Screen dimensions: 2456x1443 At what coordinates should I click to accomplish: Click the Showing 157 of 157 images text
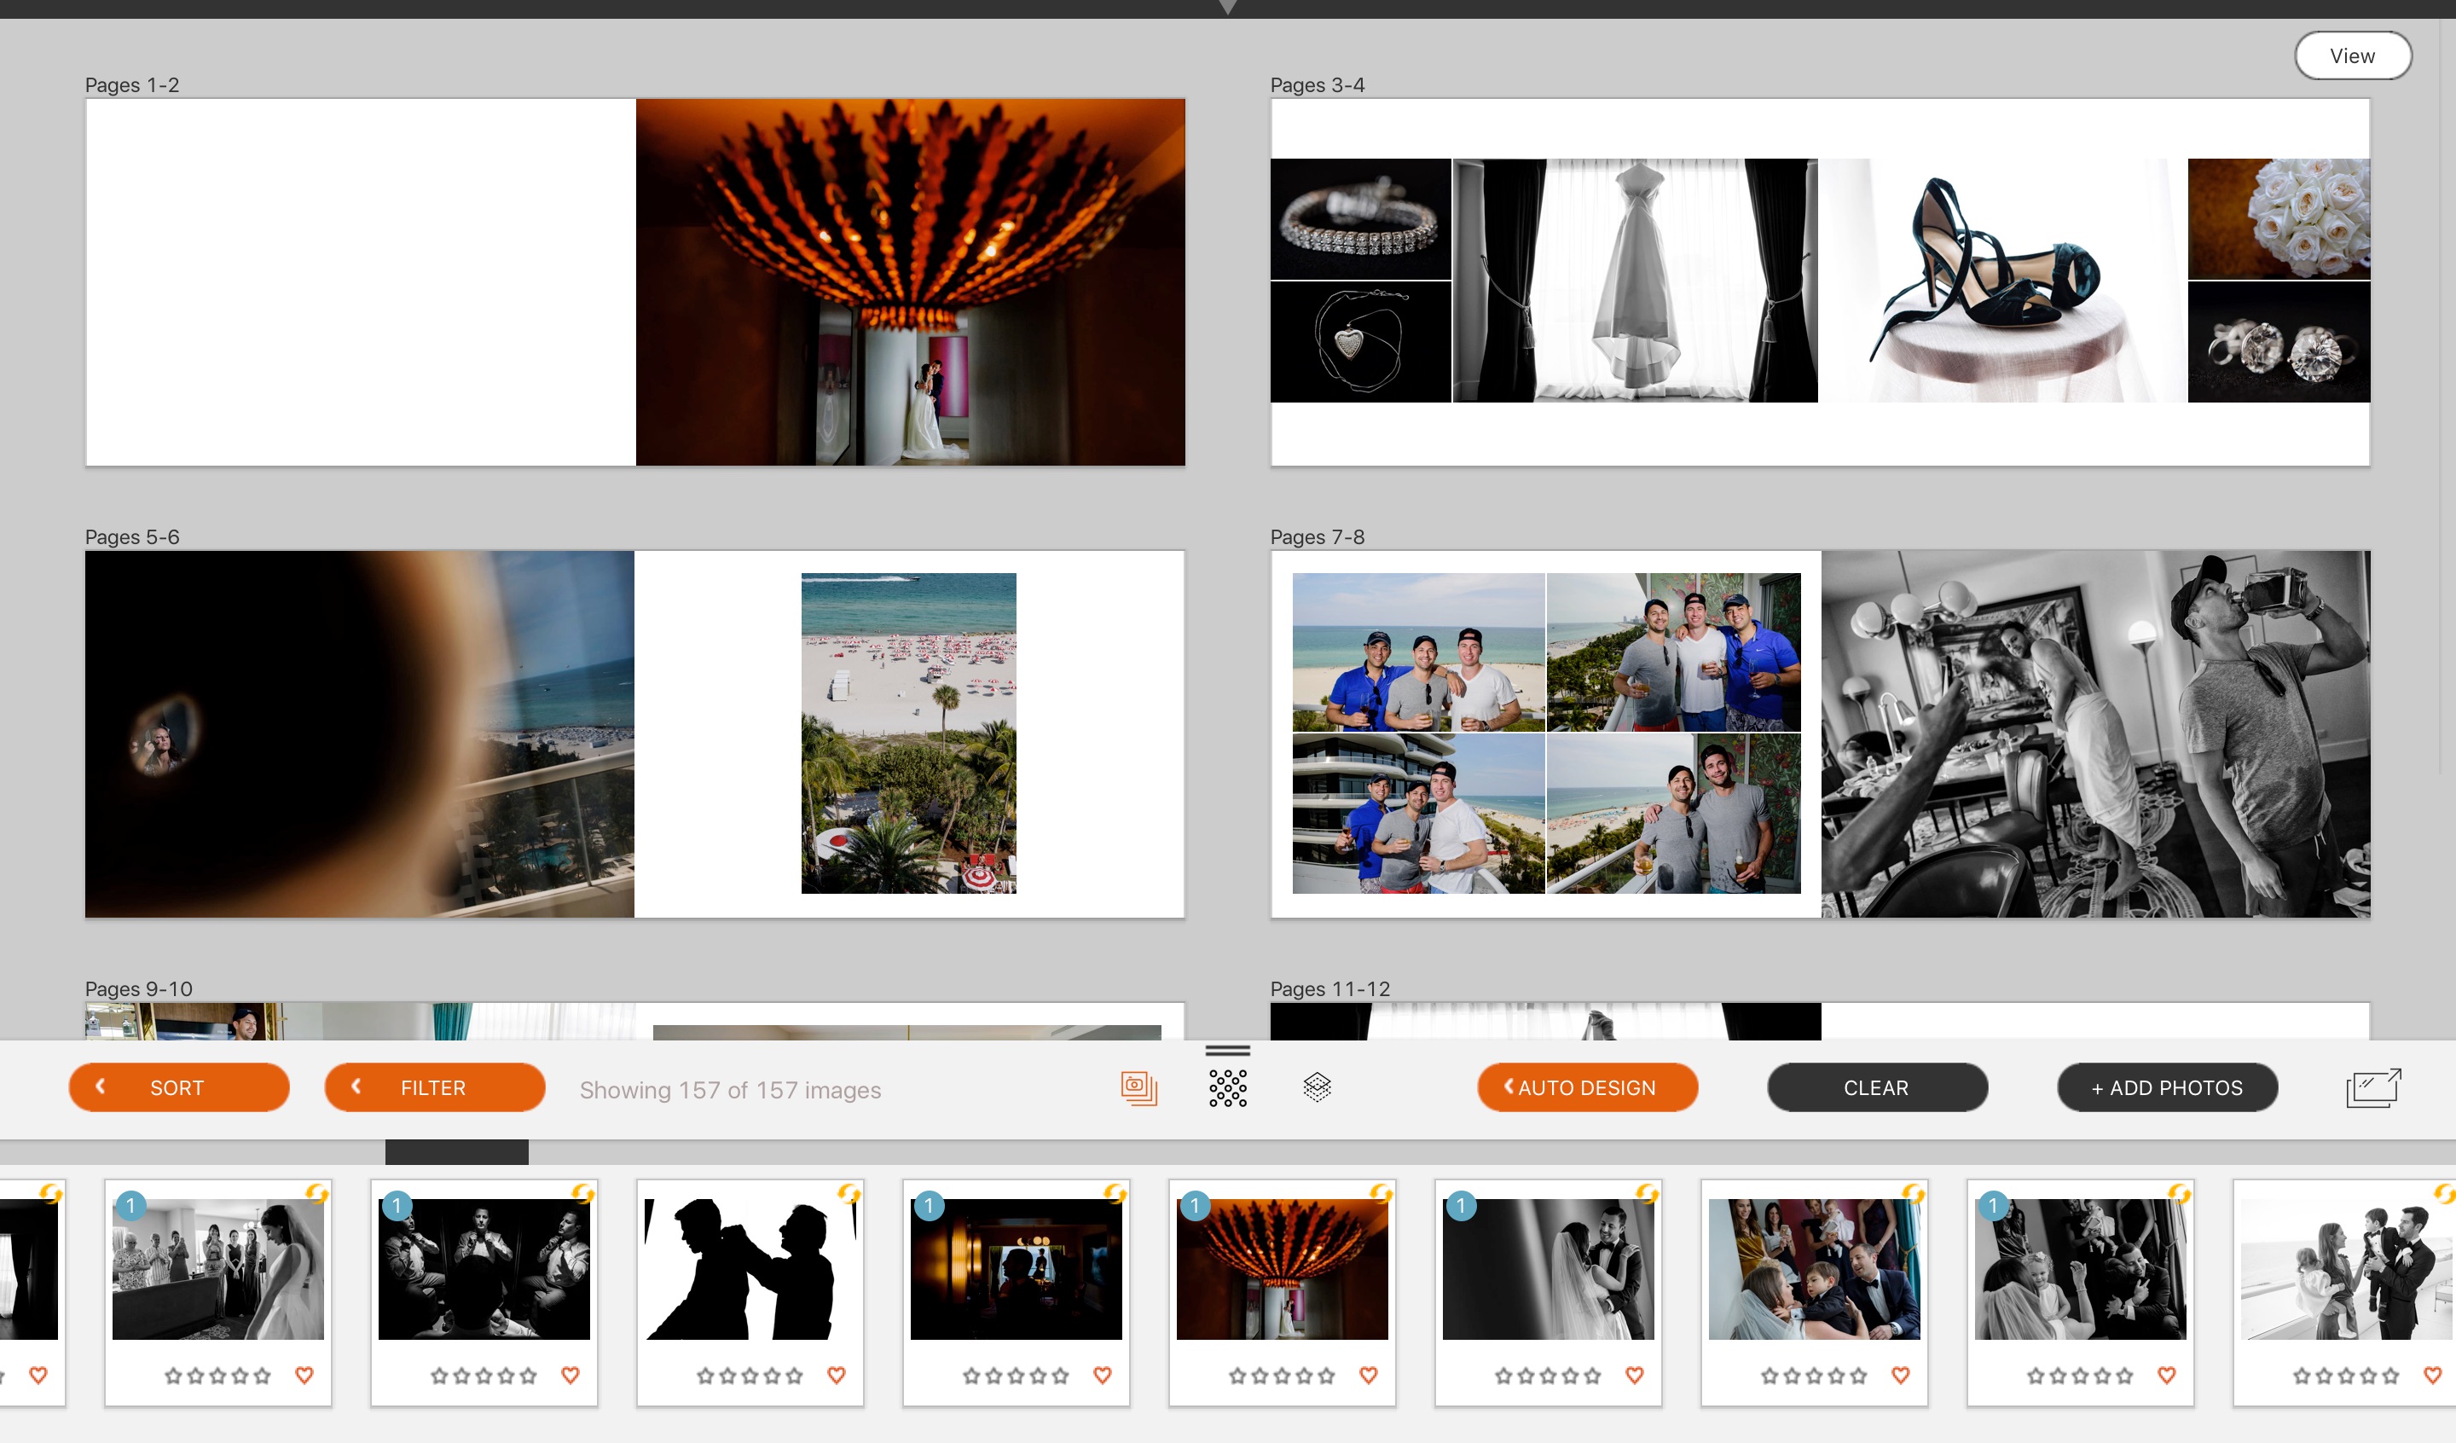(x=730, y=1090)
